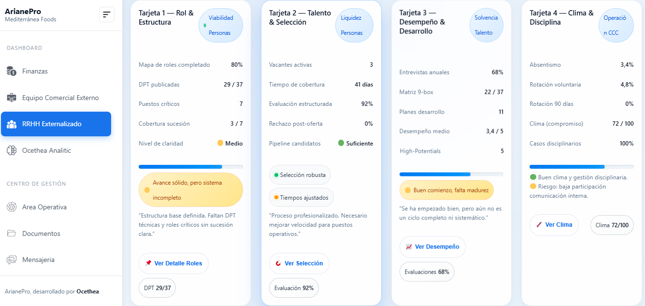Open the Finanzas menu item
The height and width of the screenshot is (306, 645).
coord(35,72)
